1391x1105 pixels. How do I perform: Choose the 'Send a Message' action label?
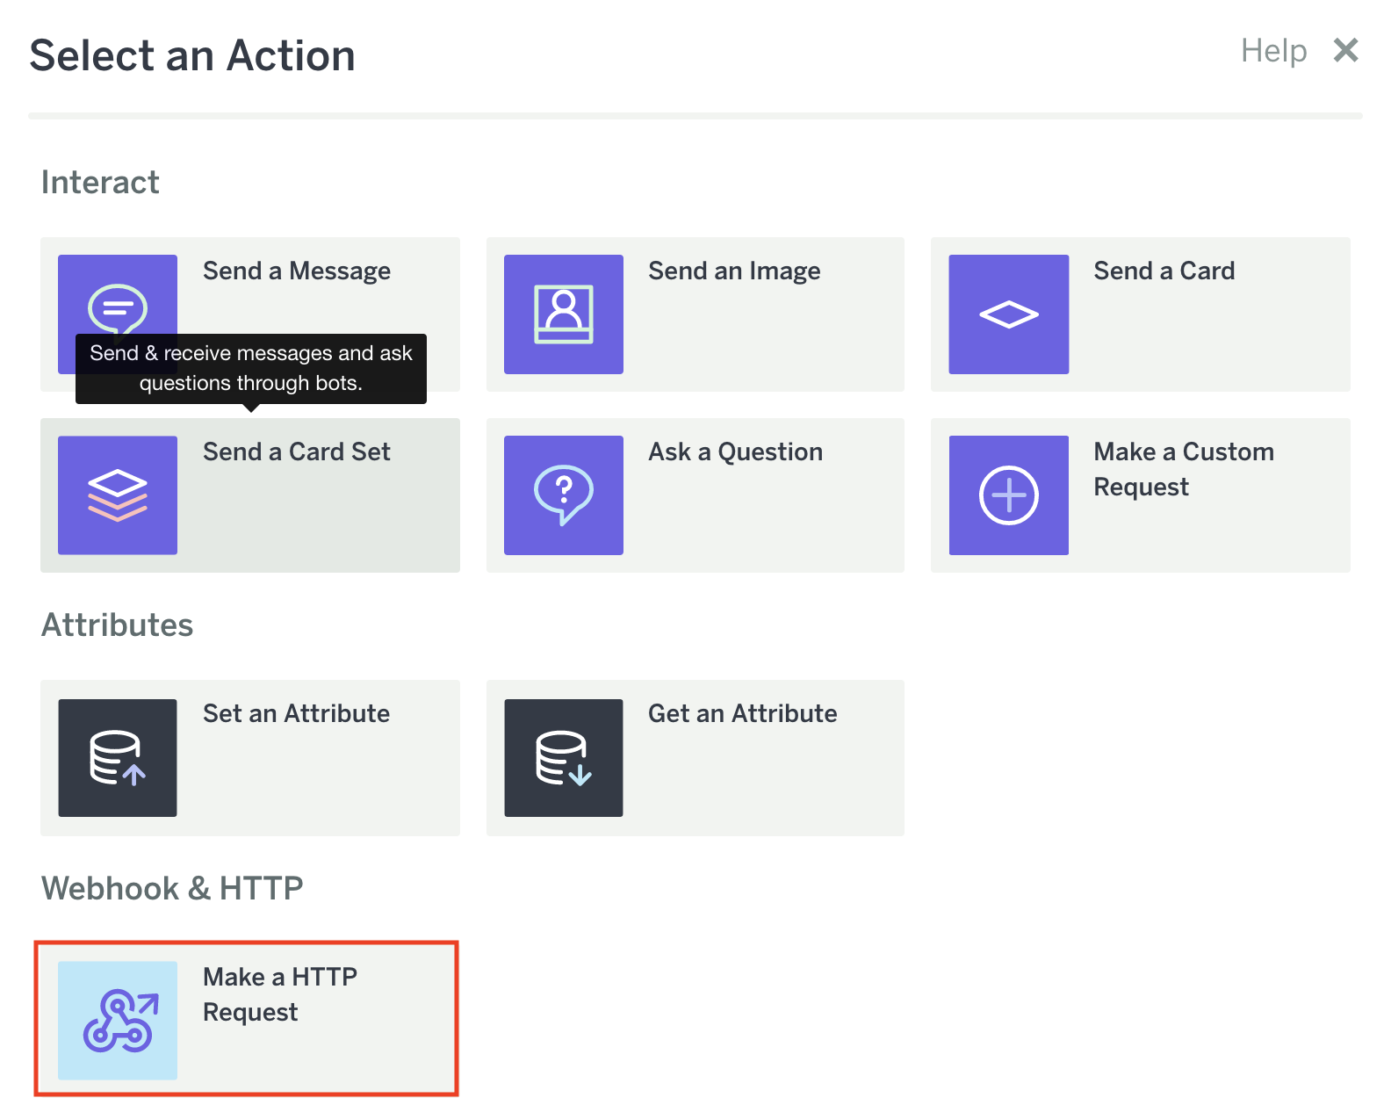pos(297,271)
